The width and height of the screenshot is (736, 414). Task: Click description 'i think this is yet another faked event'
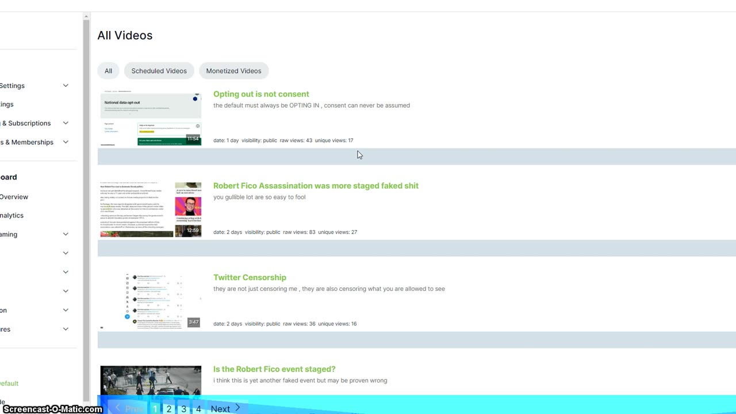(x=300, y=381)
